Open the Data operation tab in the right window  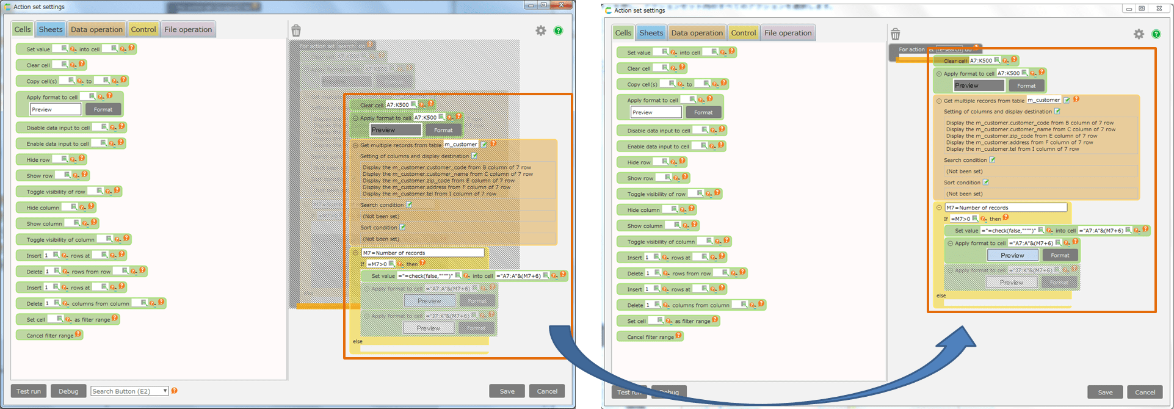click(x=697, y=33)
